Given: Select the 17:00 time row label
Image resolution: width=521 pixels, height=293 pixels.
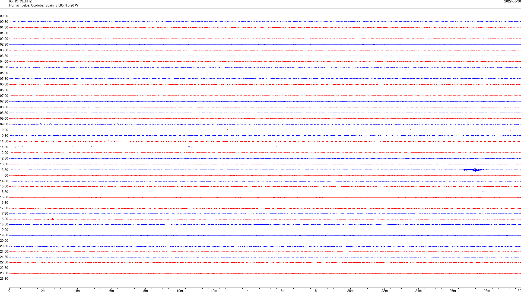Looking at the screenshot, I should point(4,208).
